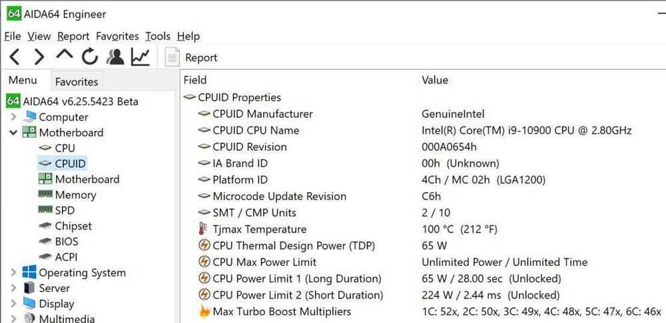Open the SPD tree item
The width and height of the screenshot is (666, 323).
point(56,210)
